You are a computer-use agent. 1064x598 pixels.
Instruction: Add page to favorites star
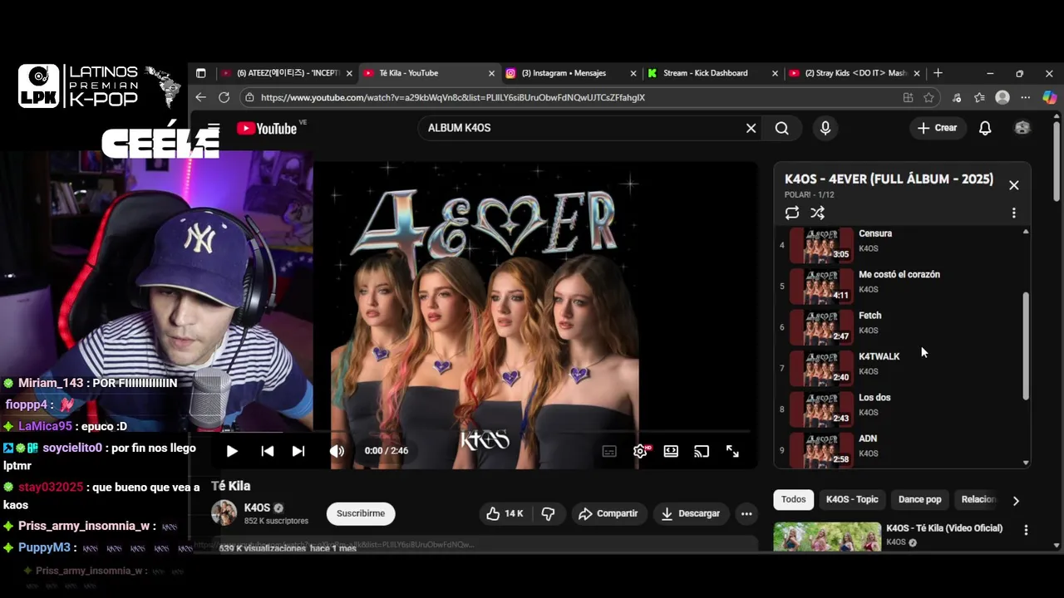[929, 97]
